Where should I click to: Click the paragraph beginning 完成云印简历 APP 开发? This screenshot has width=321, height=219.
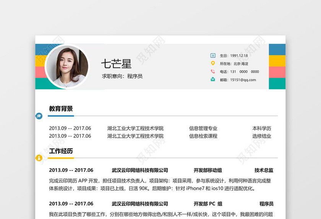(160, 184)
